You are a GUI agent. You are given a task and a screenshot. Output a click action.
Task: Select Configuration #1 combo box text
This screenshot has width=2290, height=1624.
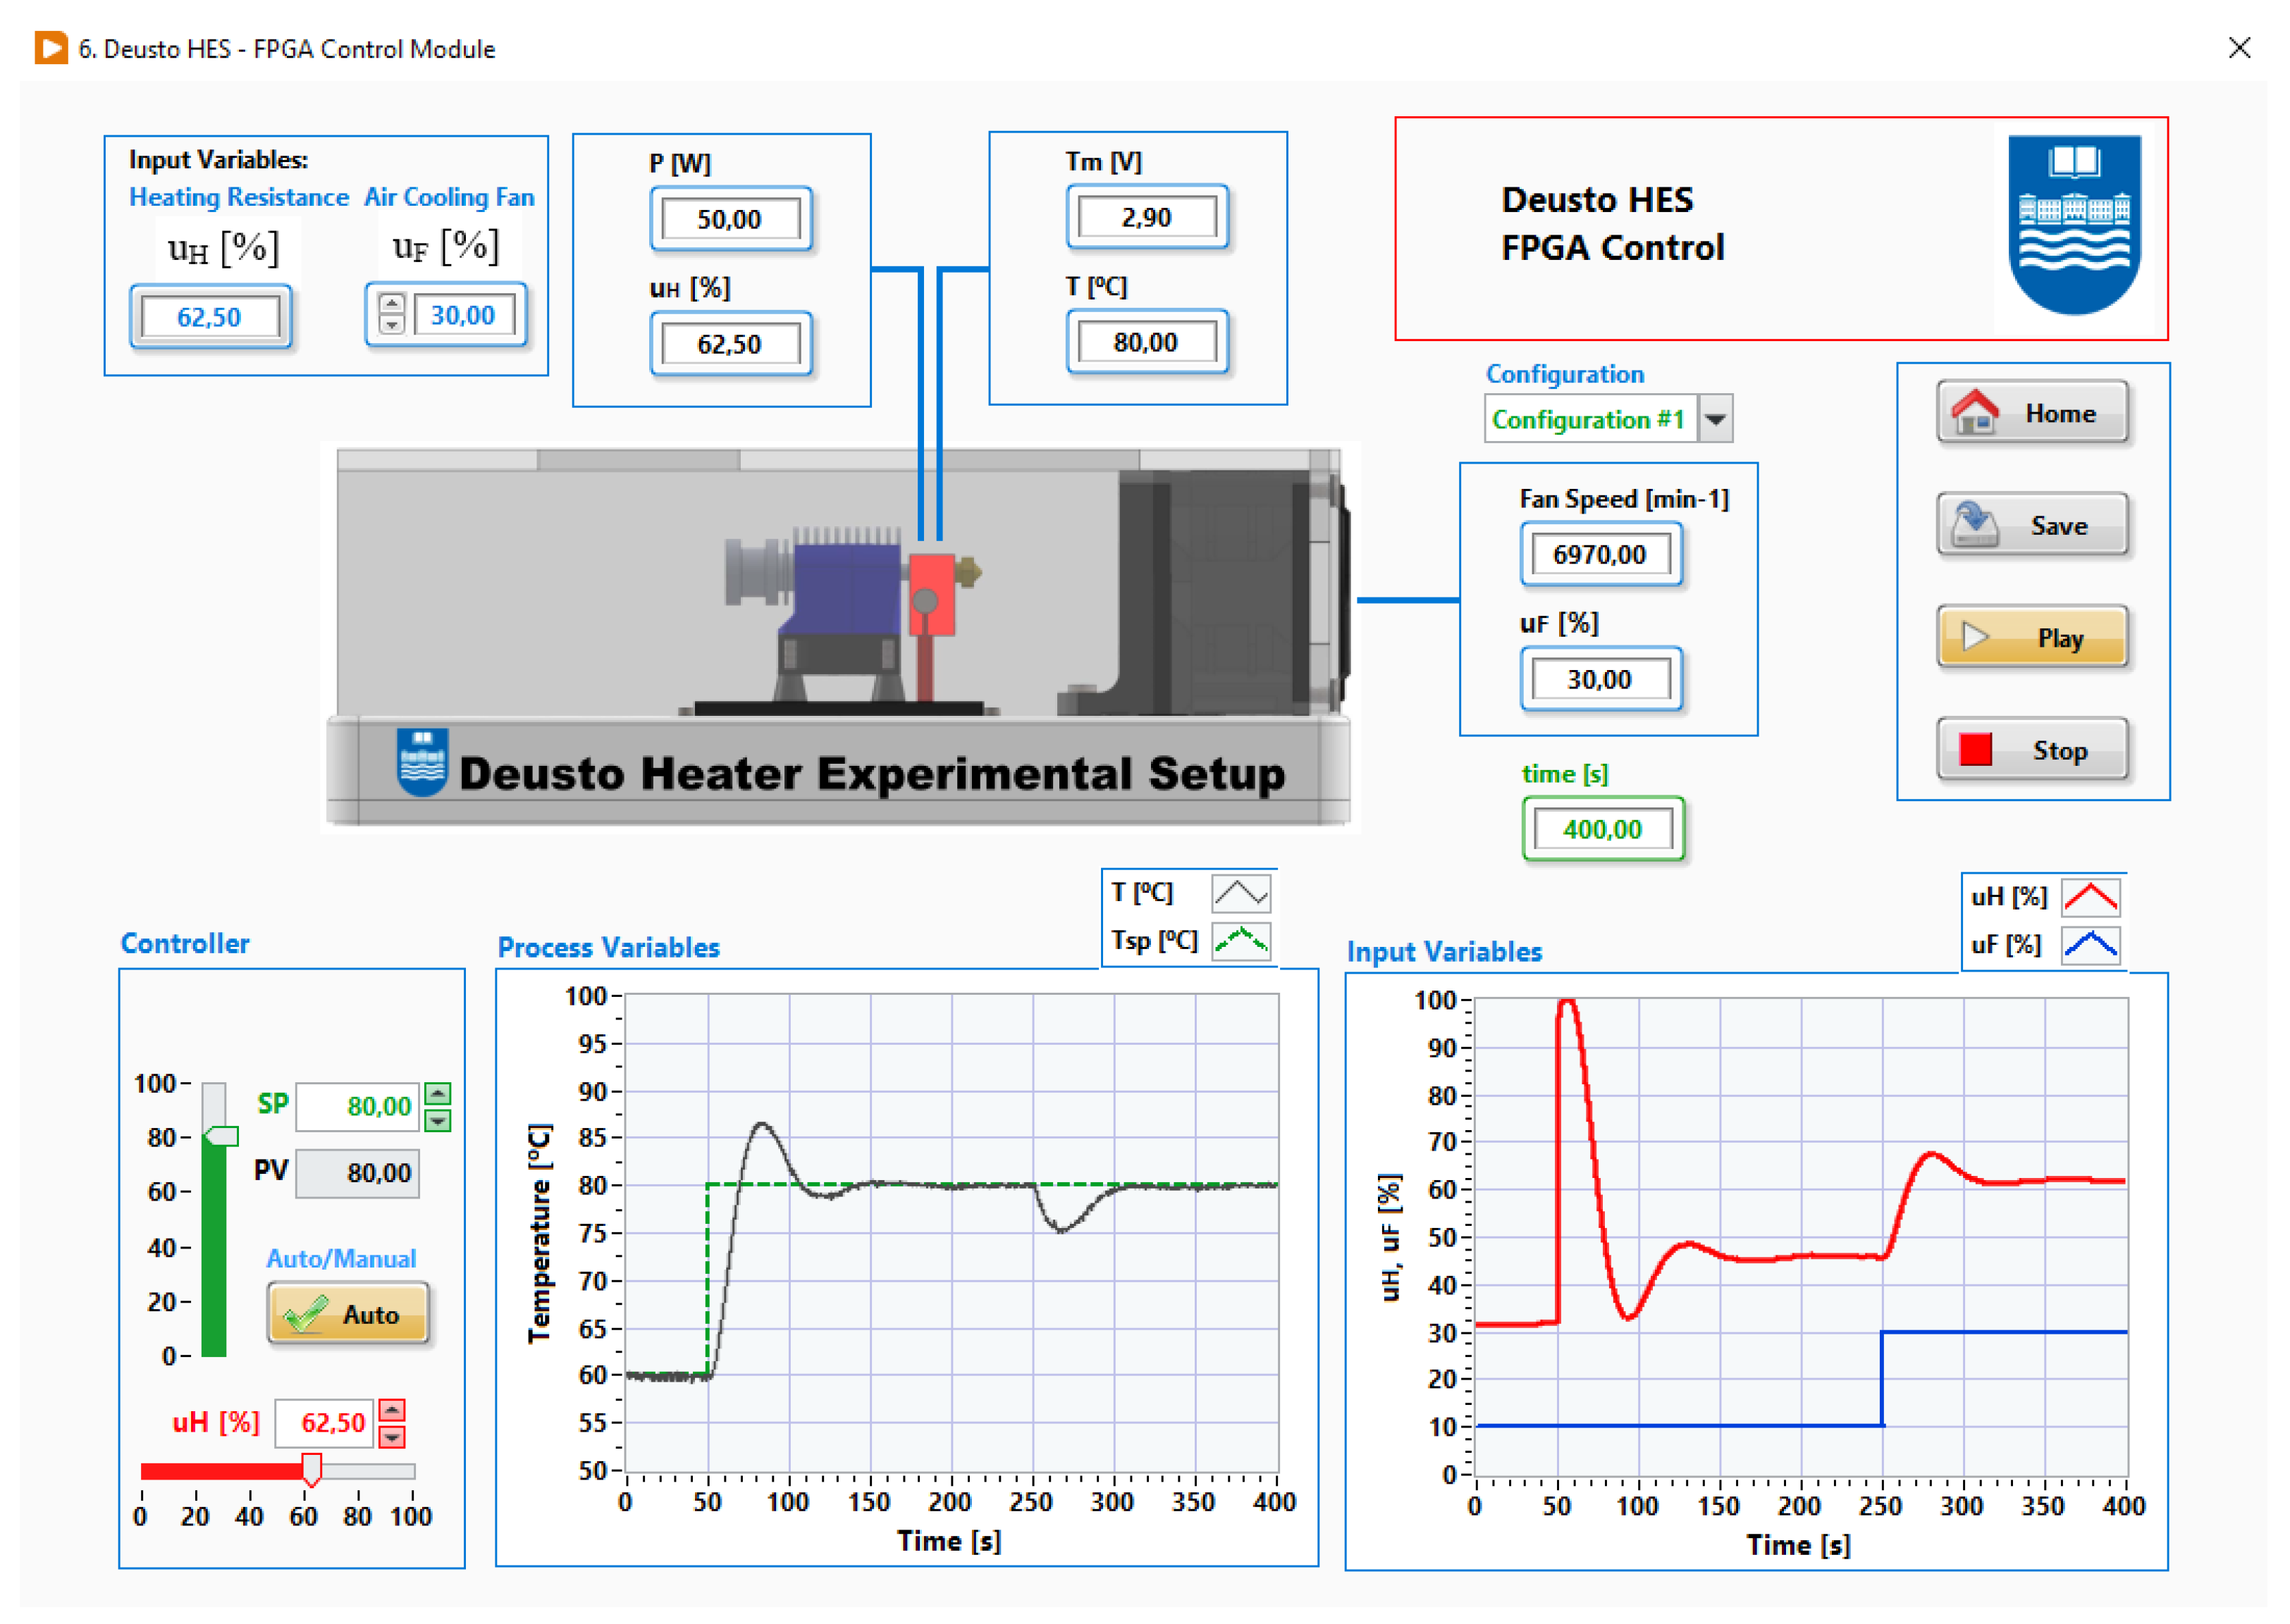pyautogui.click(x=1589, y=419)
